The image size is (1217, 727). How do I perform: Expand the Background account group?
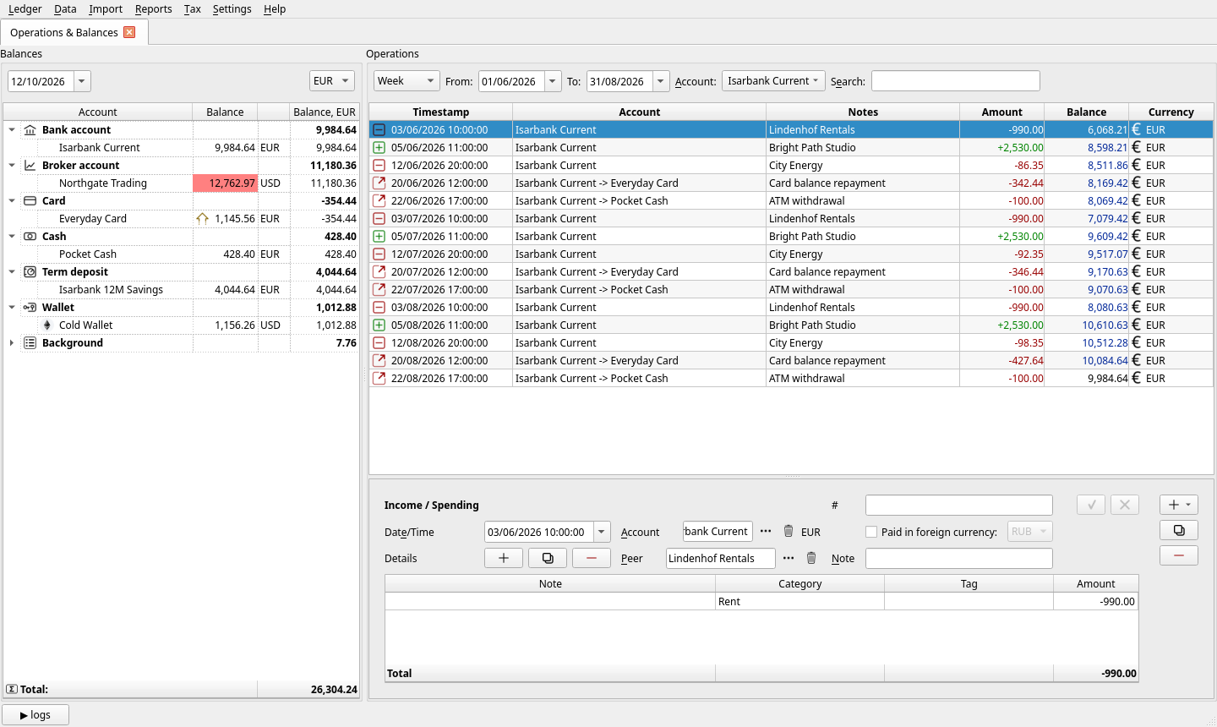click(x=12, y=343)
